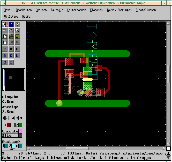Click the BAE main menu logo icon
The width and height of the screenshot is (172, 162).
pyautogui.click(x=5, y=24)
